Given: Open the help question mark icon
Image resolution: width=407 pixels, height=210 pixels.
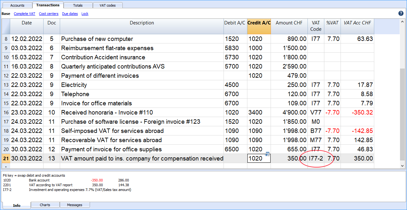Looking at the screenshot, I should tap(401, 13).
